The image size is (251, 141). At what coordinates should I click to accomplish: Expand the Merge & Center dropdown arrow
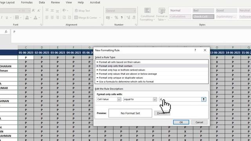100,18
